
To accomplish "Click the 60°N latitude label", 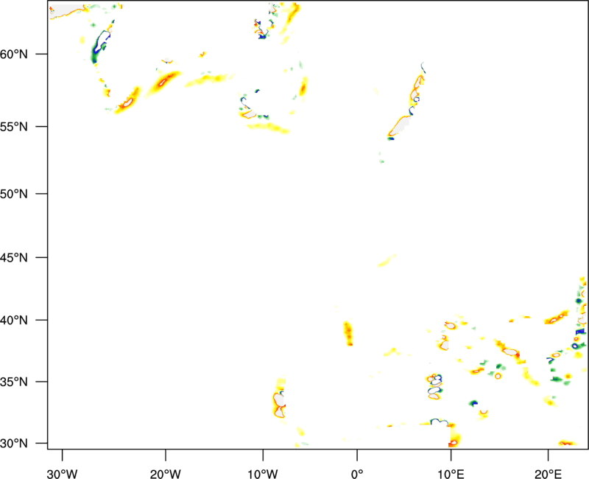I will pyautogui.click(x=14, y=54).
